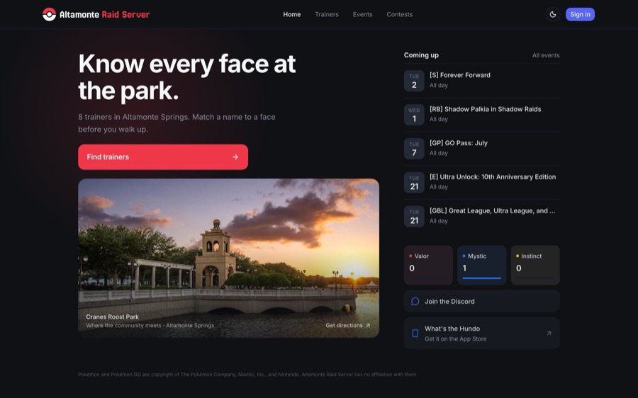Open the [GP] GO Pass: July event
This screenshot has height=398, width=638.
pyautogui.click(x=482, y=149)
